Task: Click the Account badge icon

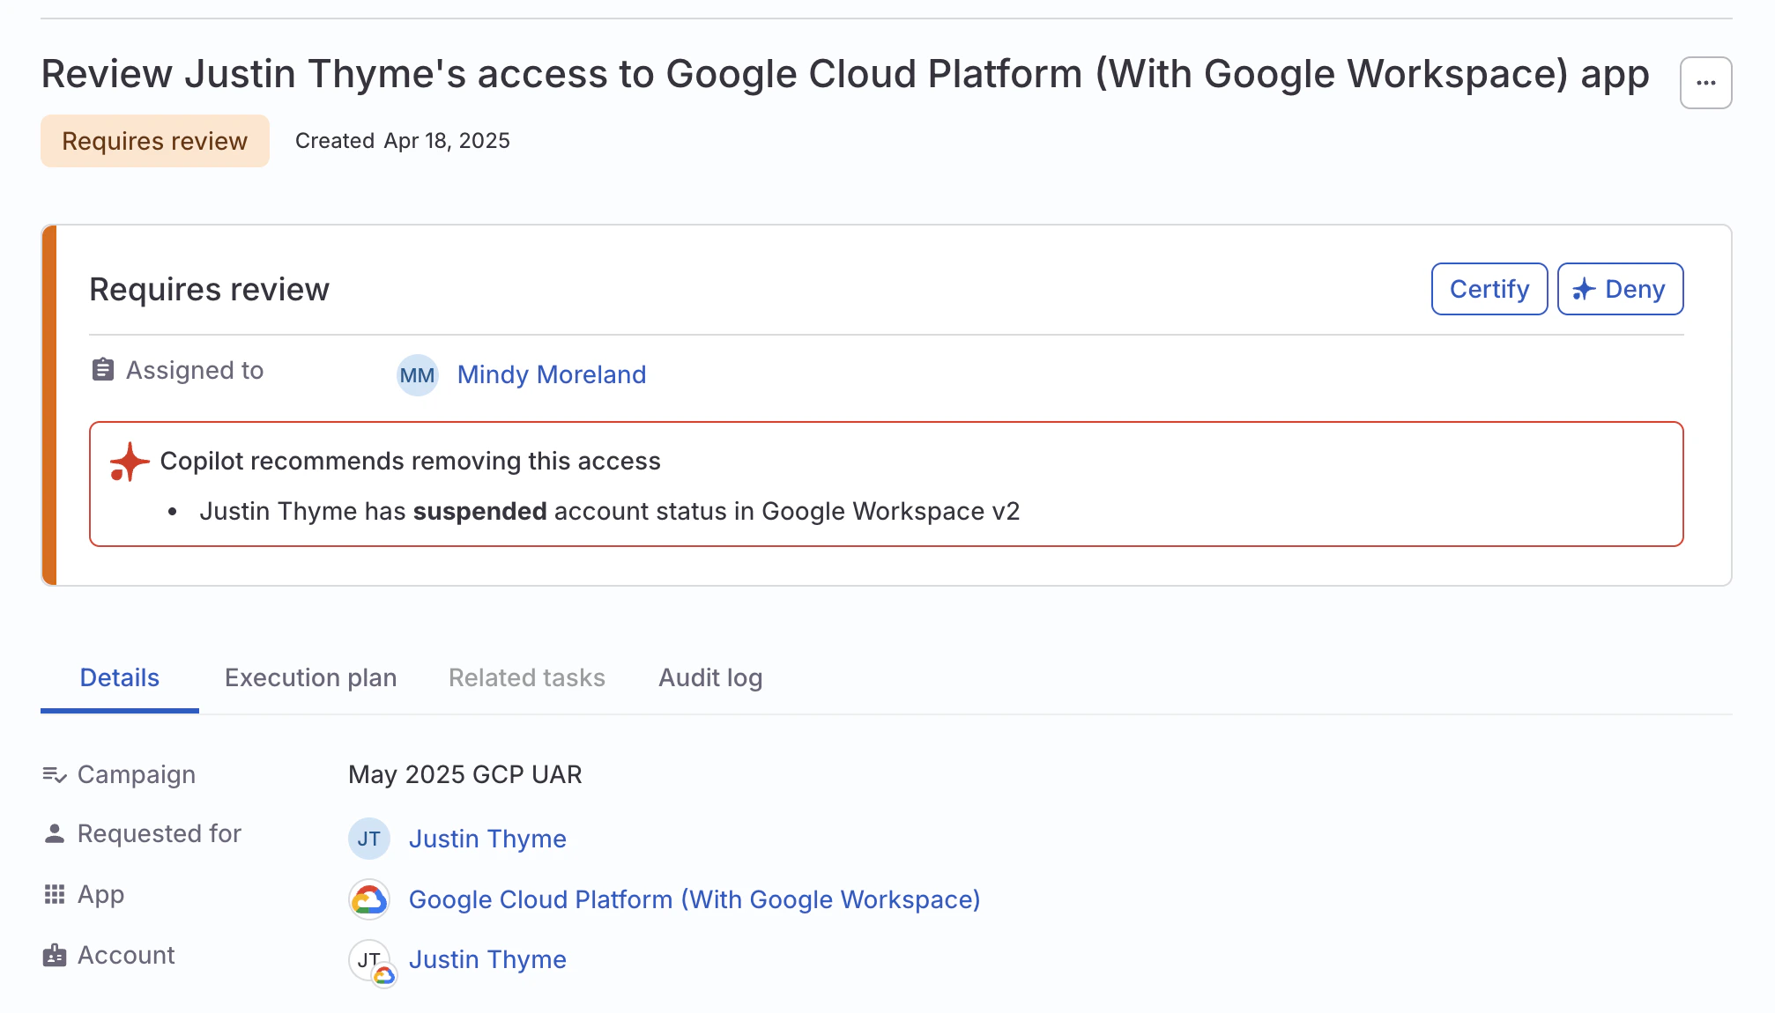Action: pyautogui.click(x=55, y=956)
